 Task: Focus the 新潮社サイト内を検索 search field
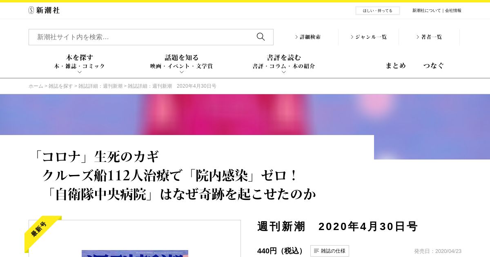pos(151,37)
